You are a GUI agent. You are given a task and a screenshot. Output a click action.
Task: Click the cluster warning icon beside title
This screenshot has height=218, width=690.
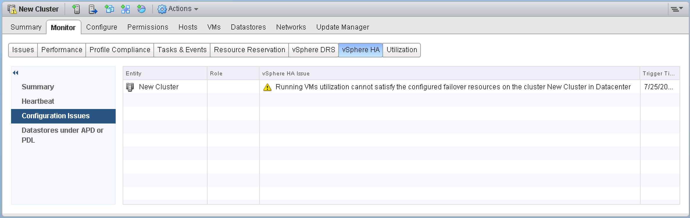point(12,9)
